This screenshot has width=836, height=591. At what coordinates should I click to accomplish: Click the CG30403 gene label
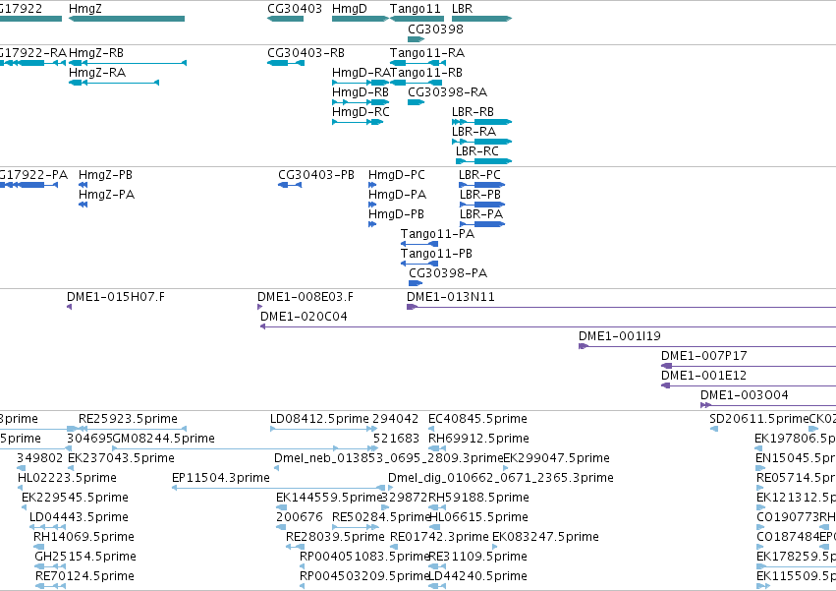click(295, 9)
